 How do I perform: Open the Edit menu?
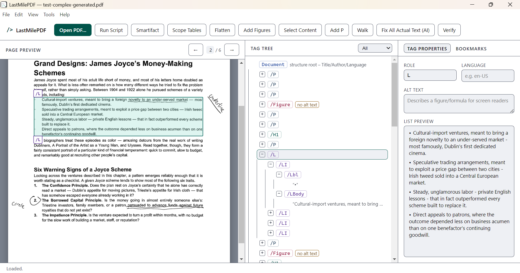(19, 15)
